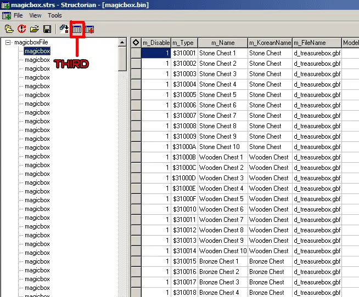Image resolution: width=359 pixels, height=297 pixels.
Task: Click the 'Stone Chest 2' name cell
Action: coord(223,64)
